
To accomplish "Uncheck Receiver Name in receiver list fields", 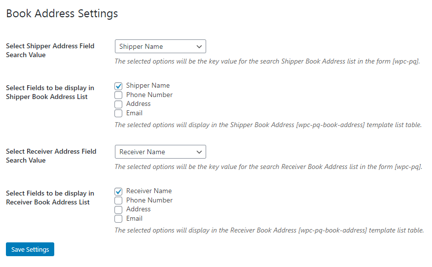I will pyautogui.click(x=118, y=192).
